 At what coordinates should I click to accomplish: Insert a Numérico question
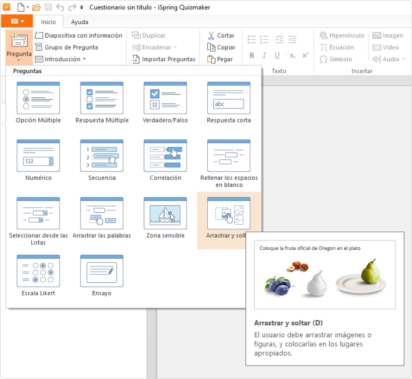point(38,160)
